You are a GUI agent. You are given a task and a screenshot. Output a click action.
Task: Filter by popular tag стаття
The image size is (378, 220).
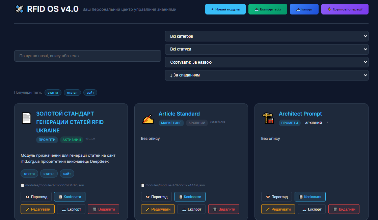coord(53,92)
